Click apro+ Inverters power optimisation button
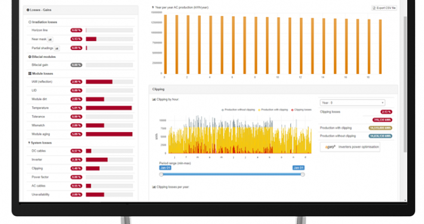424x224 pixels. 350,147
